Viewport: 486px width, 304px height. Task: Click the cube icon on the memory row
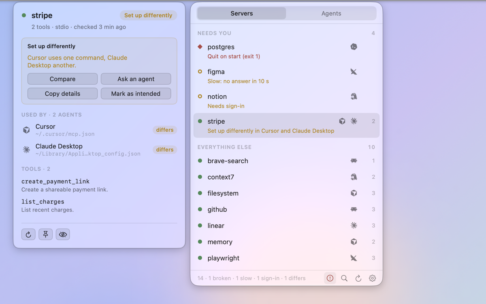coord(354,242)
